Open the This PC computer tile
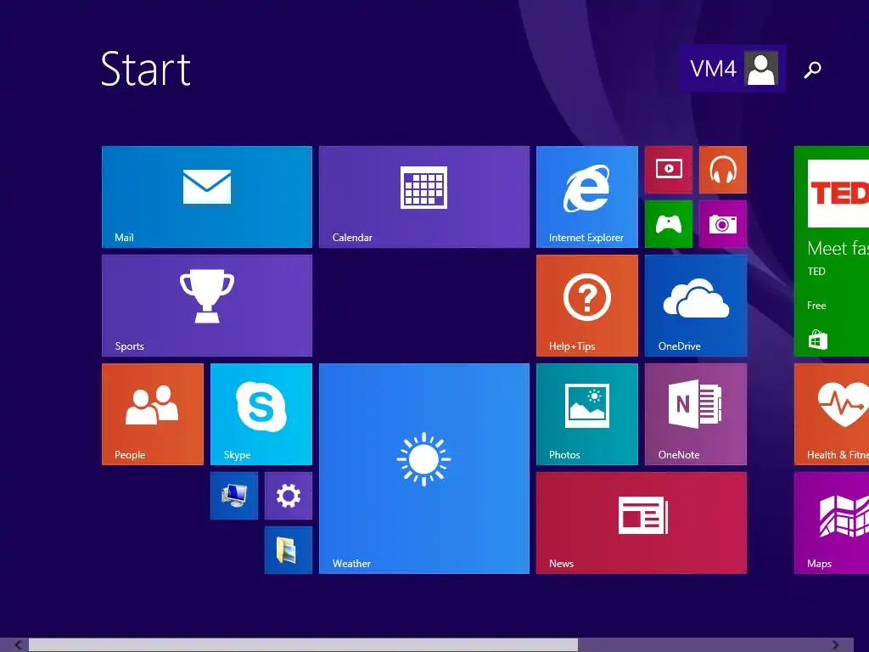 (234, 496)
